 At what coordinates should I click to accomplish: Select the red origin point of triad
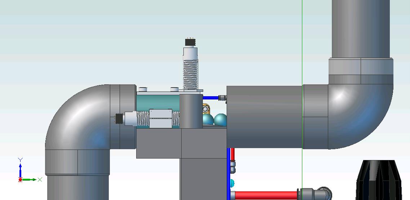pyautogui.click(x=21, y=179)
